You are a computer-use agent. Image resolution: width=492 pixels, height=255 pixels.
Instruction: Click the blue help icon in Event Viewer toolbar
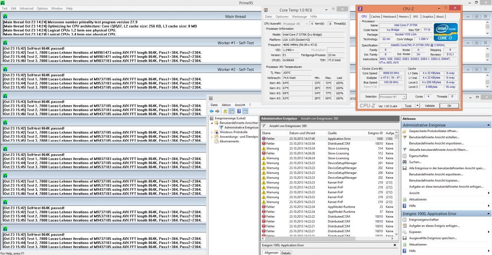pyautogui.click(x=239, y=112)
